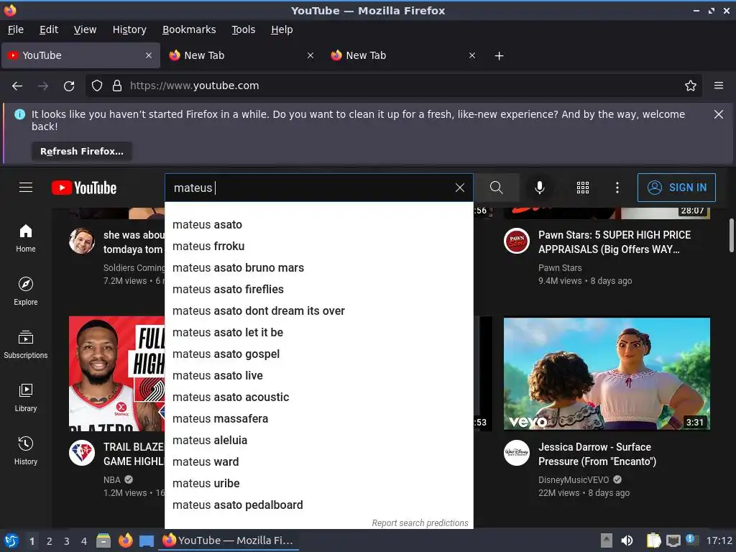Open the View menu

(x=85, y=29)
